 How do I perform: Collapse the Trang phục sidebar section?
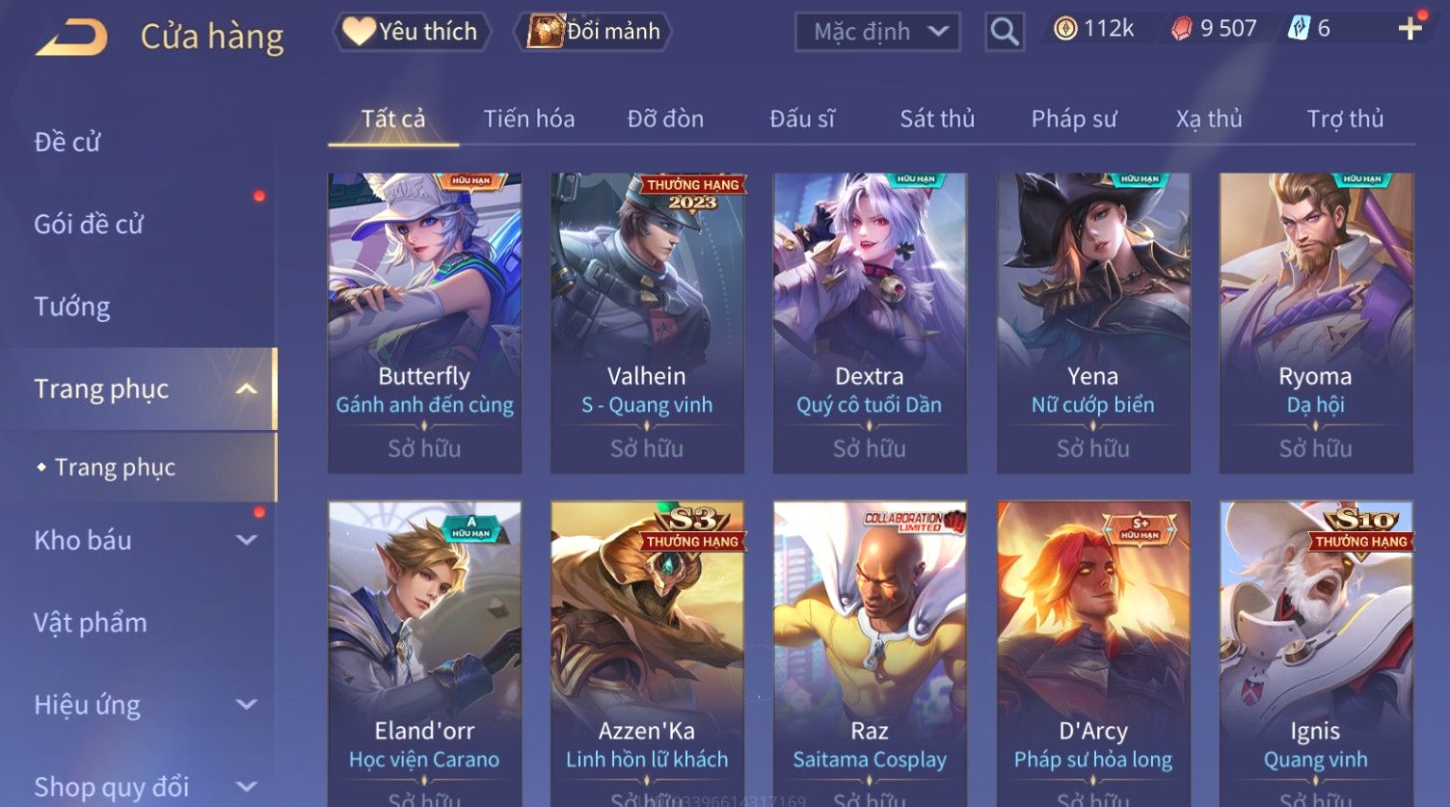tap(247, 389)
